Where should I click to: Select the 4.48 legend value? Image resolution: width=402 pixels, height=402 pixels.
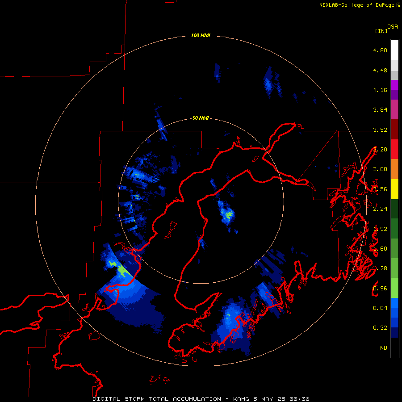[380, 70]
